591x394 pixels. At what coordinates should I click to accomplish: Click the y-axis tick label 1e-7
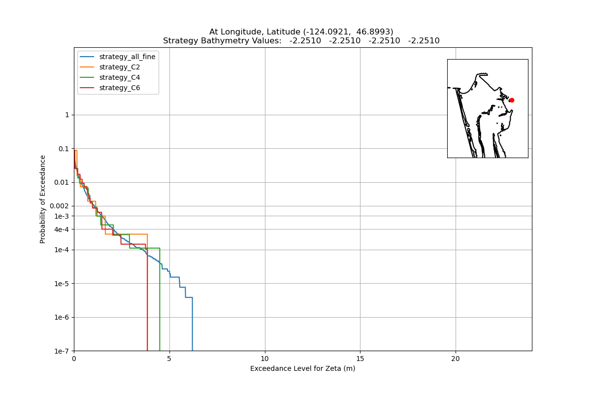click(x=61, y=351)
